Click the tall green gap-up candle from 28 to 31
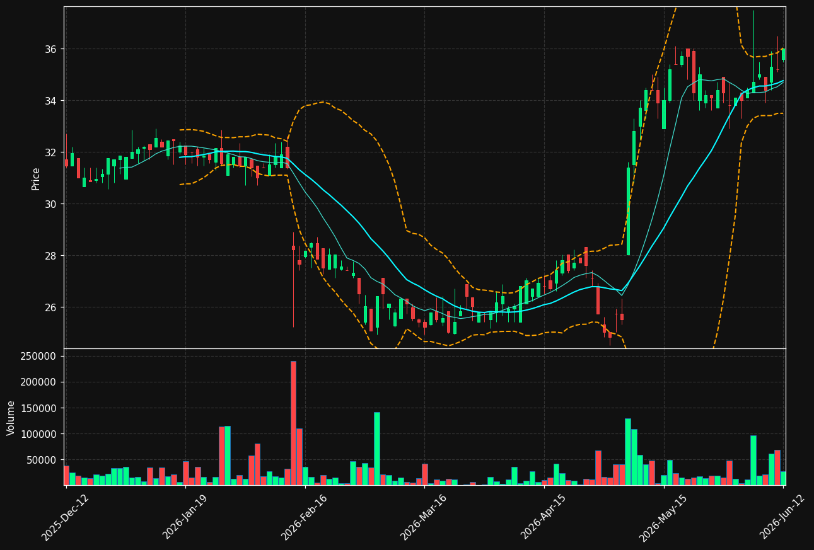The width and height of the screenshot is (814, 550). click(x=628, y=211)
